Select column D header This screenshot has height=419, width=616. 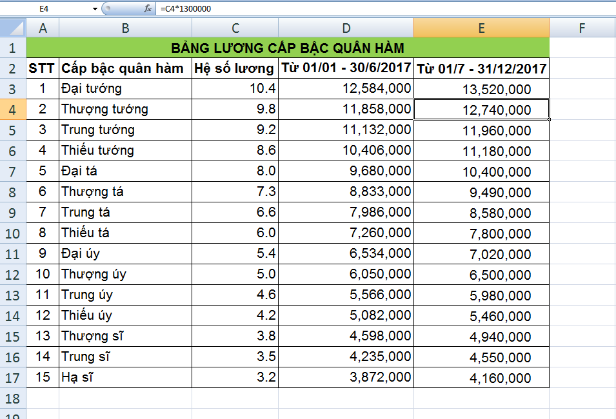point(346,28)
